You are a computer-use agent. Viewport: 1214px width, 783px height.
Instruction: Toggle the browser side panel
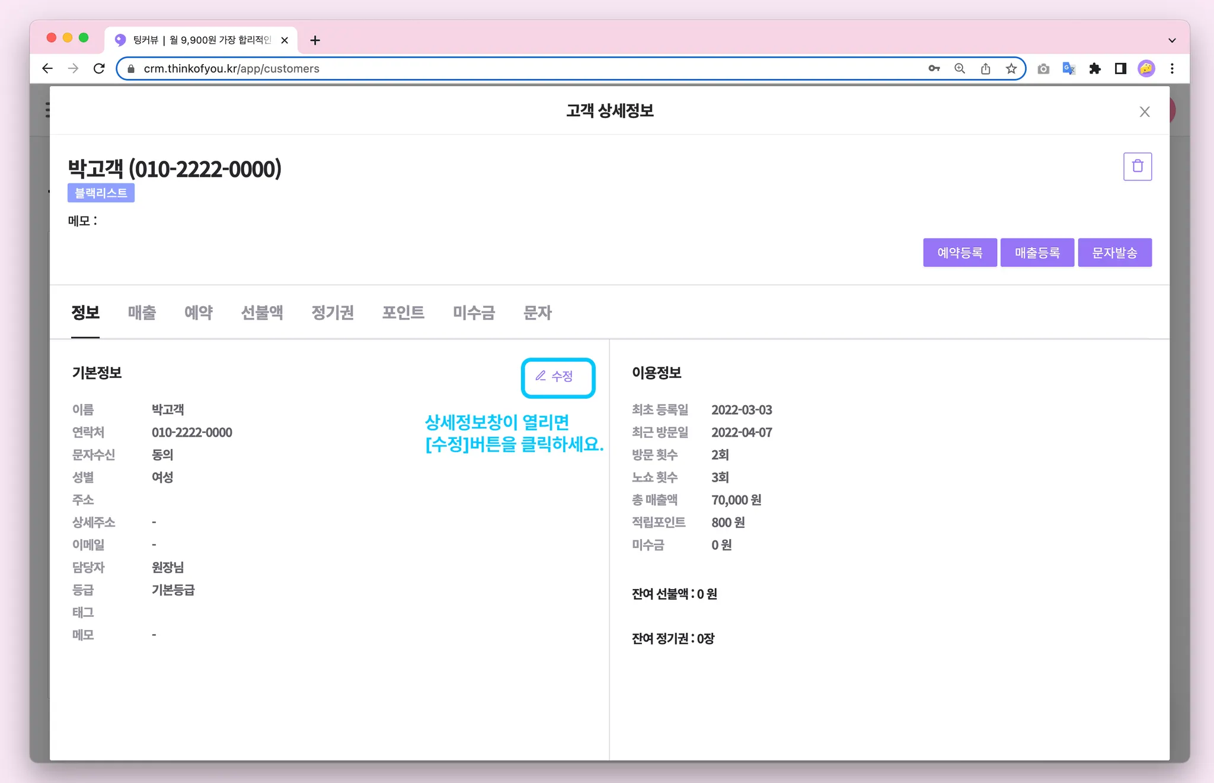(x=1120, y=69)
